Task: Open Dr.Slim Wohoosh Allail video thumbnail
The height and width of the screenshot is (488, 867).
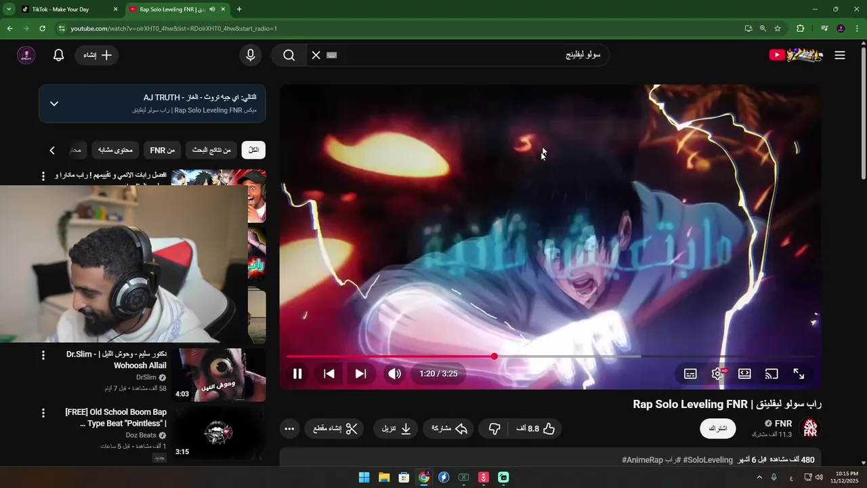Action: [218, 375]
